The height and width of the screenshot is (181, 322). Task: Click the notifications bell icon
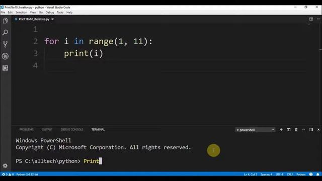(x=318, y=174)
